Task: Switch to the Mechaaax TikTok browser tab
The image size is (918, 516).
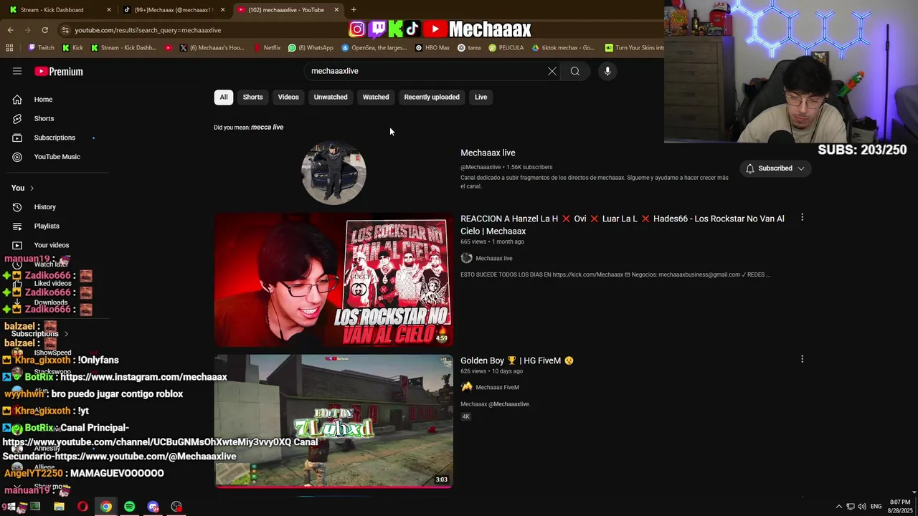Action: pyautogui.click(x=172, y=9)
